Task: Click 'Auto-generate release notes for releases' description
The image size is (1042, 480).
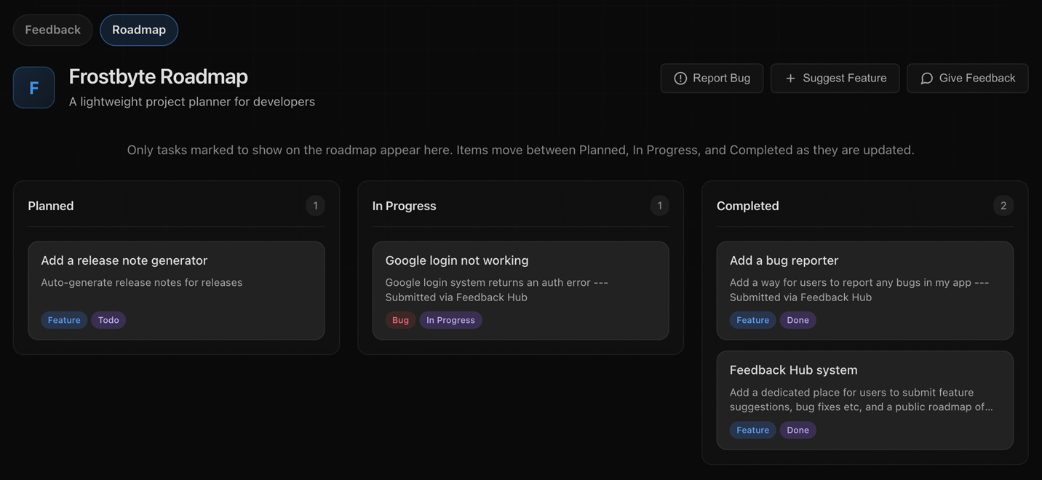Action: 141,282
